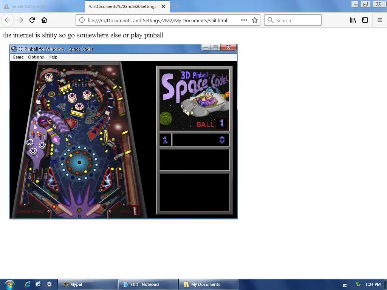Open the My Documents taskbar window
Image resolution: width=387 pixels, height=290 pixels.
(209, 284)
